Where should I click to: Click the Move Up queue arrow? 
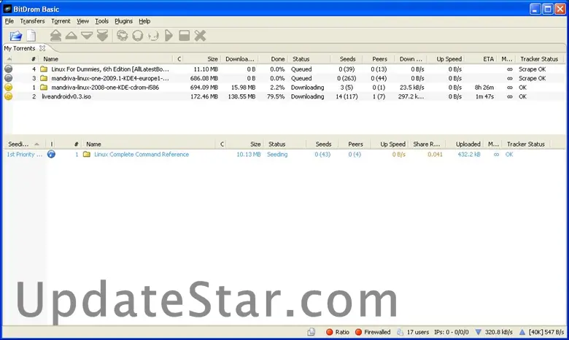click(71, 36)
